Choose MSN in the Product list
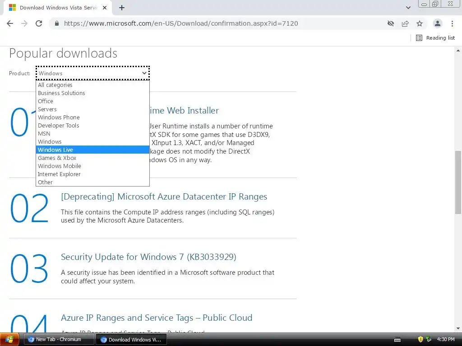The height and width of the screenshot is (346, 462). 92,133
